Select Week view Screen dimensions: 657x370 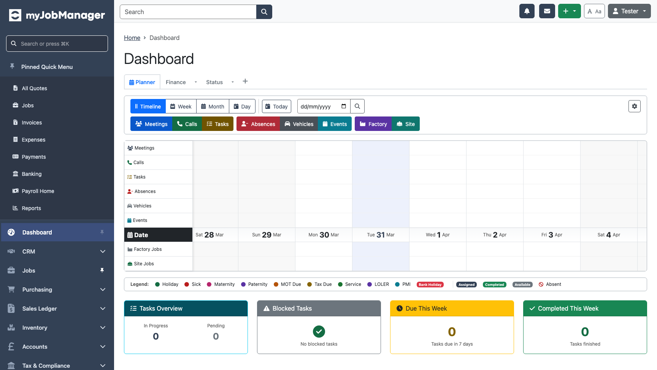click(x=181, y=106)
